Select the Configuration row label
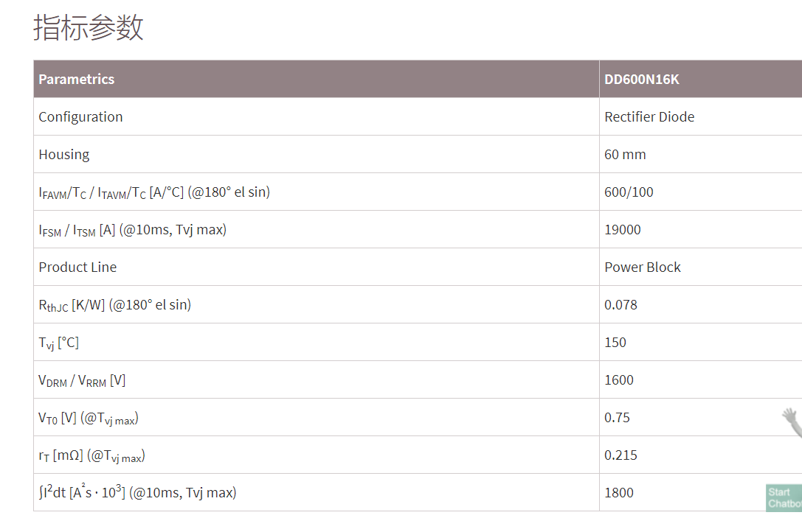 tap(81, 117)
